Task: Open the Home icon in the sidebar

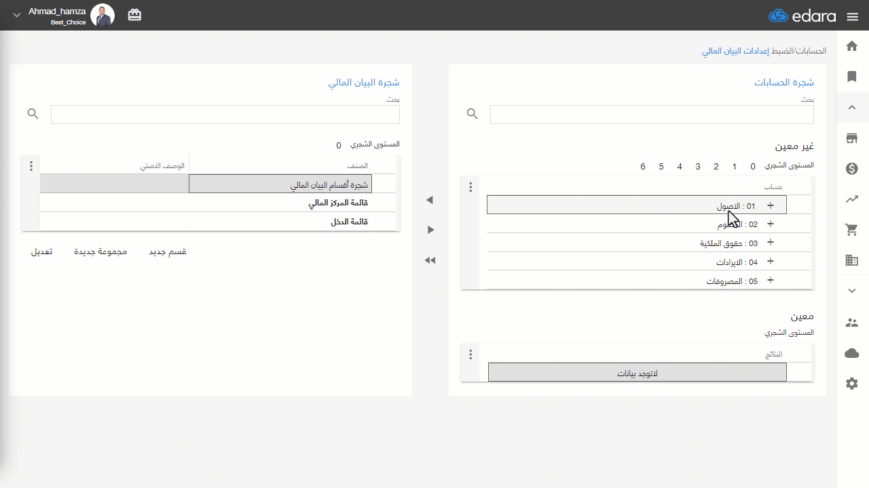Action: click(x=852, y=46)
